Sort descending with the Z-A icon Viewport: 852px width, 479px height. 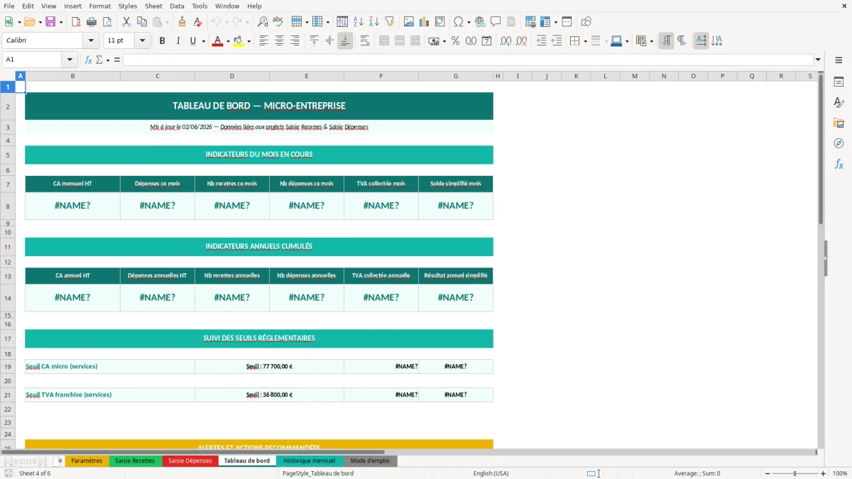coord(373,22)
